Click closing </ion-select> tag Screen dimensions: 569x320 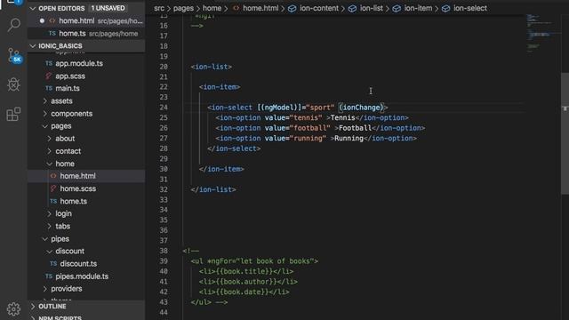coord(234,148)
